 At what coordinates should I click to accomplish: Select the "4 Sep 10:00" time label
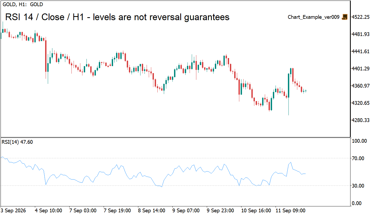point(49,210)
